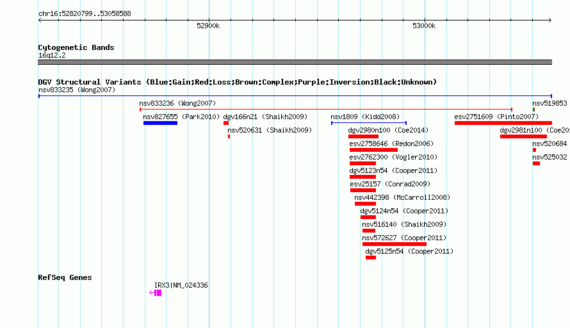Click the red dgv5125n54 loss bar

point(371,258)
